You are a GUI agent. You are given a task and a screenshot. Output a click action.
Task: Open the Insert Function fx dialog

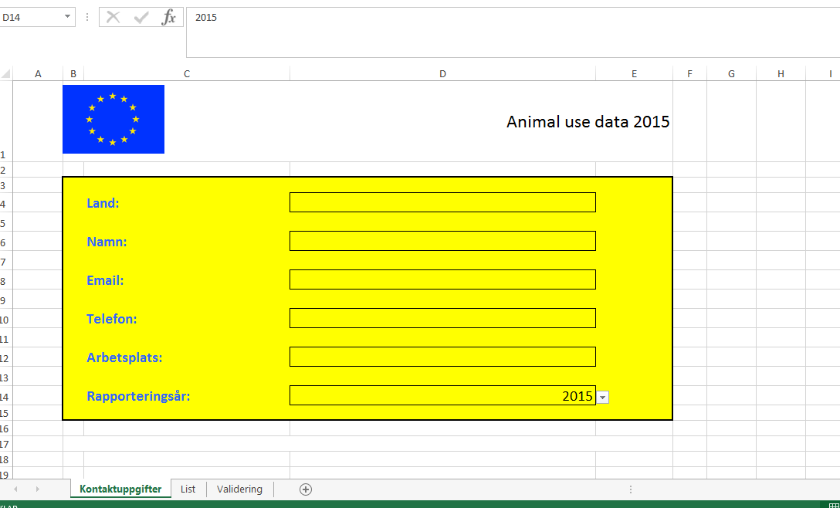[169, 17]
